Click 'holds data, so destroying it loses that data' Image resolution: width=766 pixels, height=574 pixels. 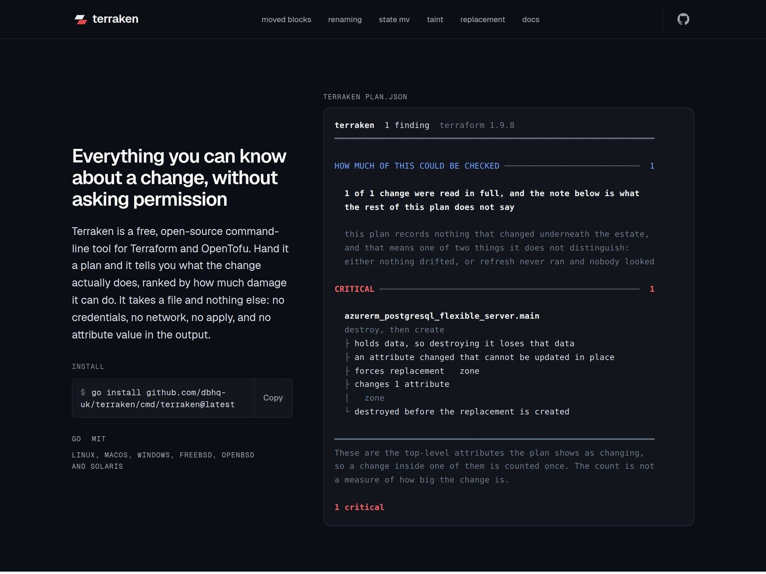pyautogui.click(x=464, y=343)
